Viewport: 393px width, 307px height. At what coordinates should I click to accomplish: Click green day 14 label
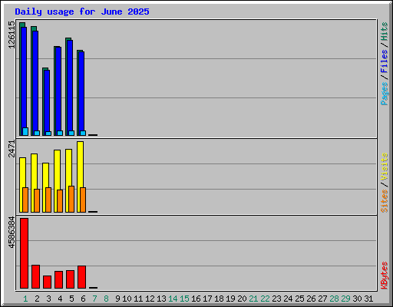(173, 299)
